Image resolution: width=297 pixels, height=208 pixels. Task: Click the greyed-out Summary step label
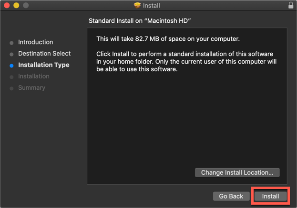31,88
